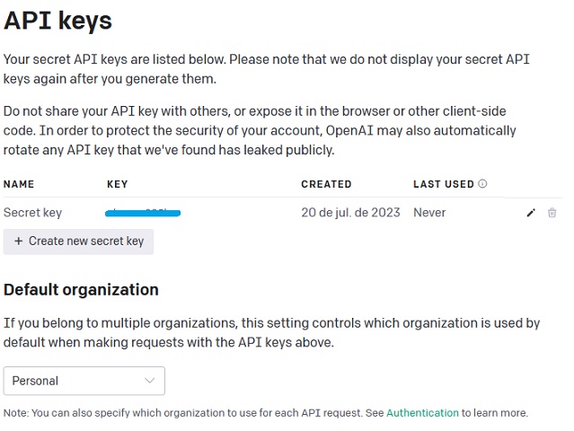574x431 pixels.
Task: Click the CREATED column header
Action: click(x=326, y=184)
